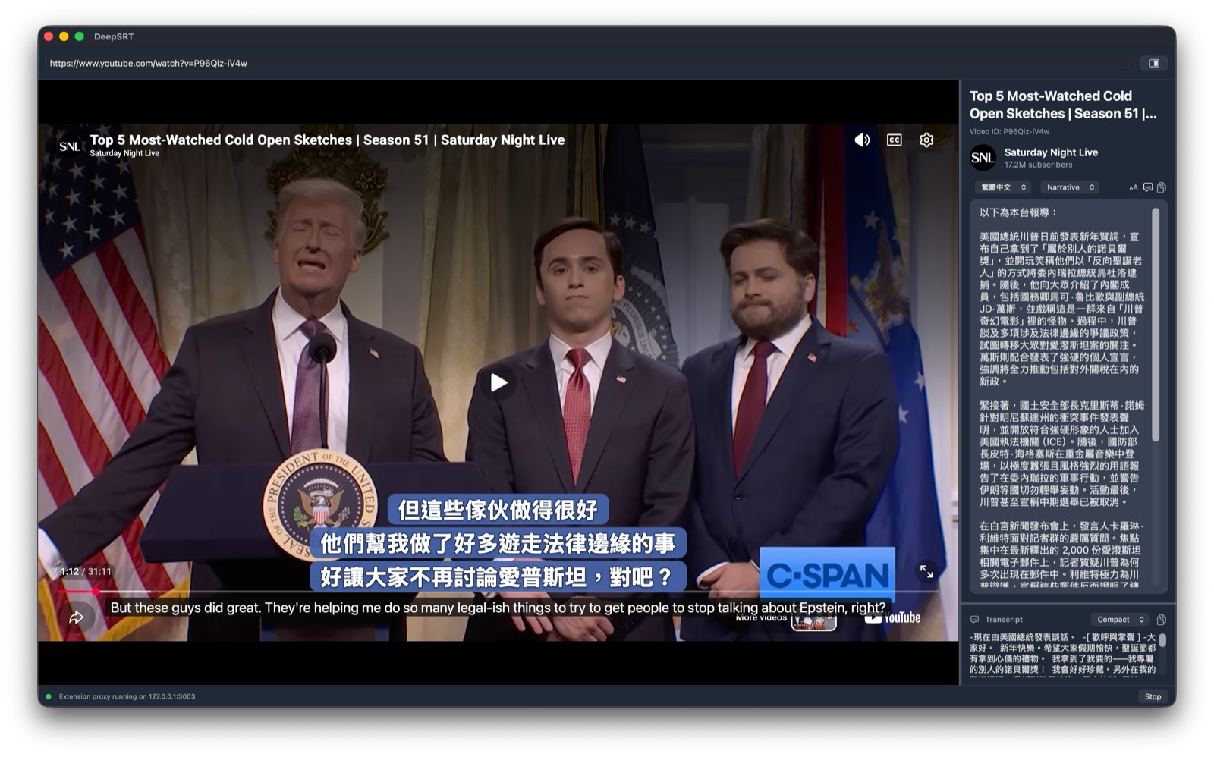Click the '17.2M subscribers' text
Screen dimensions: 1214x757
click(1038, 165)
